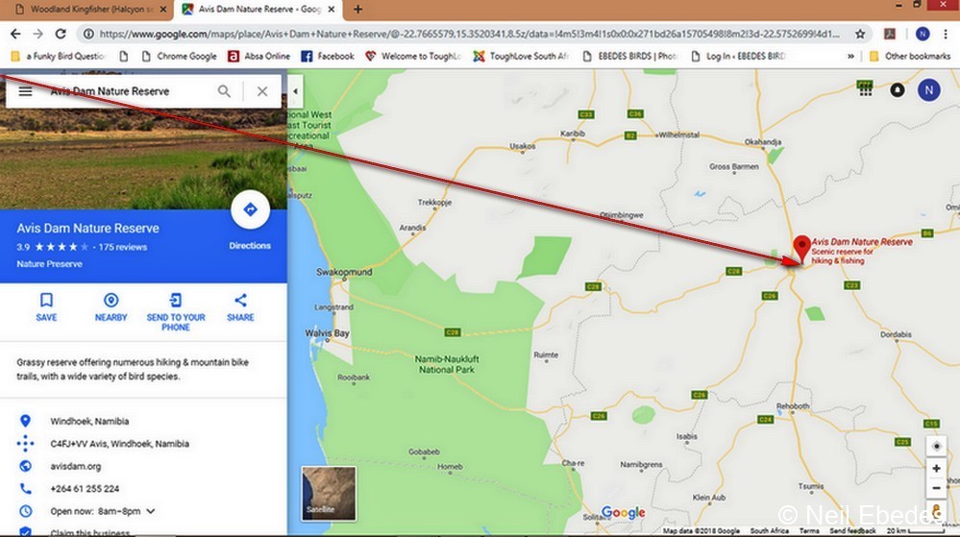Collapse the side panel with the arrow
960x537 pixels.
295,91
